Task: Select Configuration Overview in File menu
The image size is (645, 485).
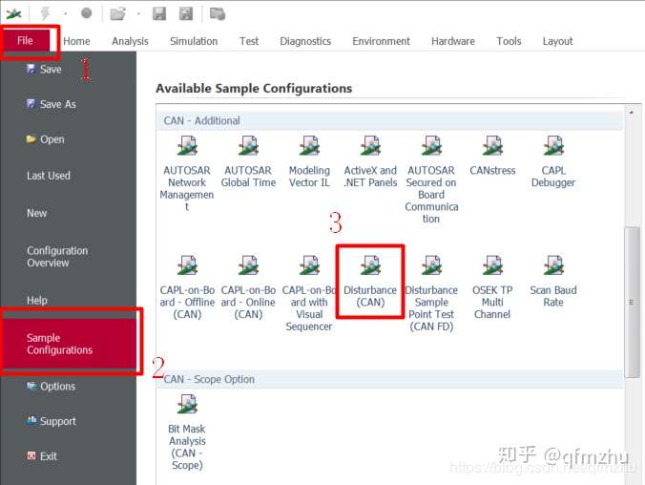Action: (x=57, y=257)
